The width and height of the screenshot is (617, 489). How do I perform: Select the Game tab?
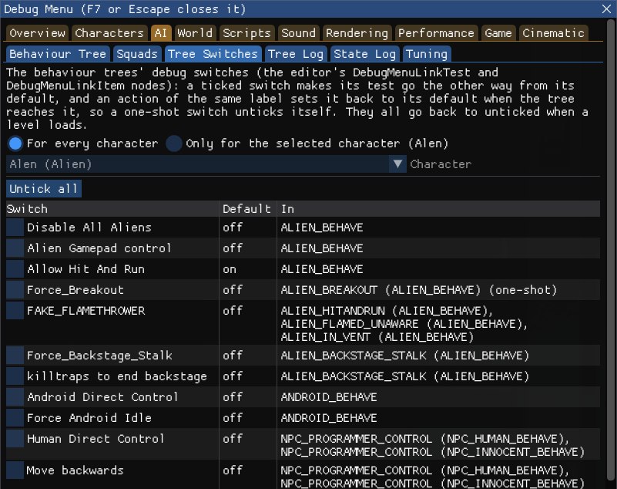coord(498,33)
